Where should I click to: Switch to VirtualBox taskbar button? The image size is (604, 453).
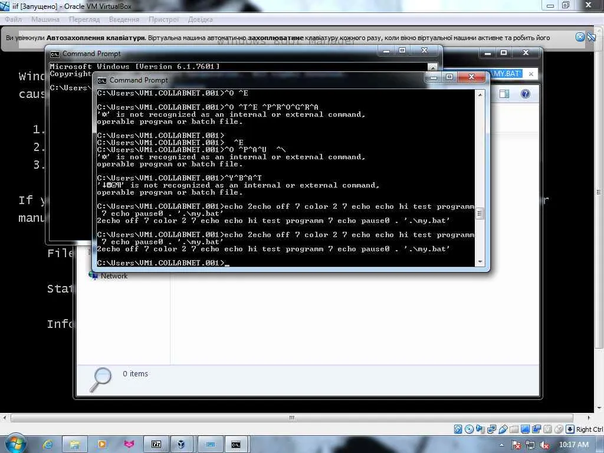(181, 444)
